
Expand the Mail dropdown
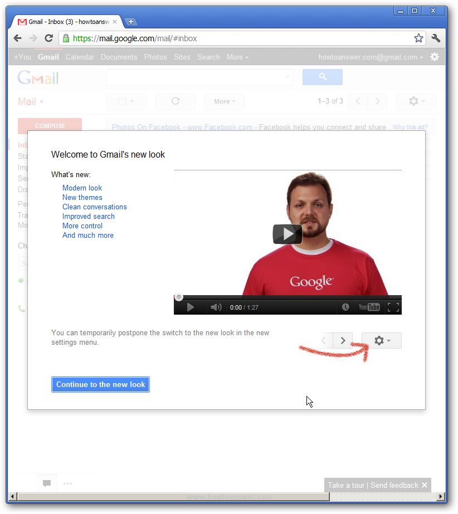31,101
